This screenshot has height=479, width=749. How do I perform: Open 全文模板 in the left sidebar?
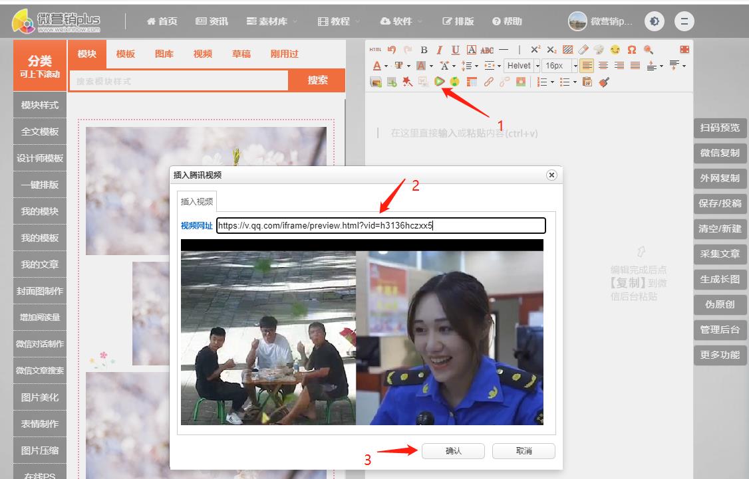(x=40, y=132)
